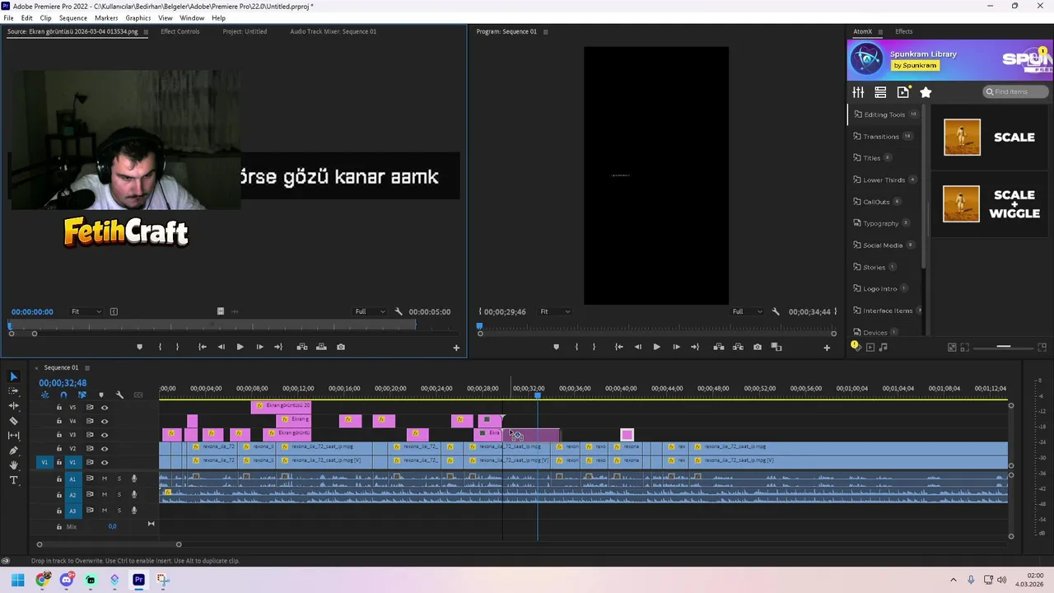
Task: Open Sequence 01 timeline panel menu
Action: 86,367
